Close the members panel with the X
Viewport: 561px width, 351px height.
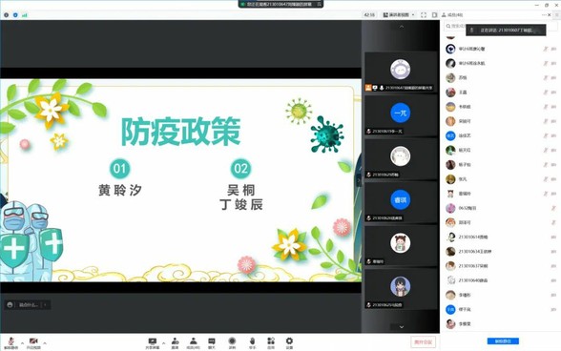click(x=550, y=14)
